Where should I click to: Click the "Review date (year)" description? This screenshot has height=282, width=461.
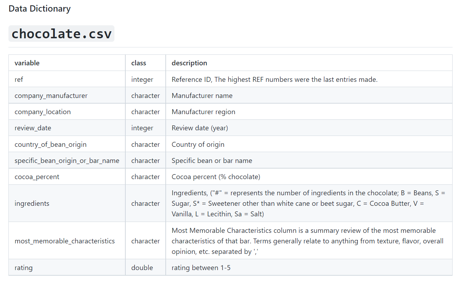[199, 128]
